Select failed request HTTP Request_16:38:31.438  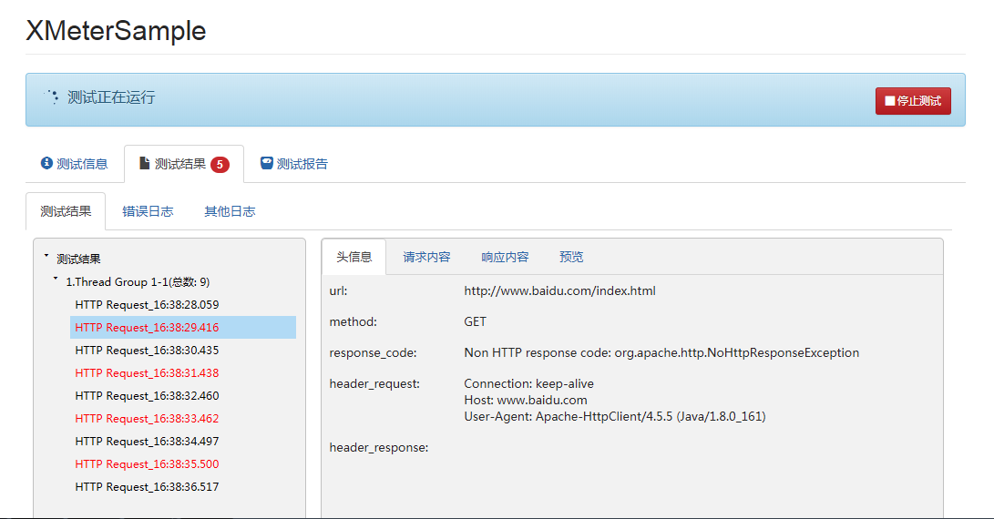tap(147, 373)
